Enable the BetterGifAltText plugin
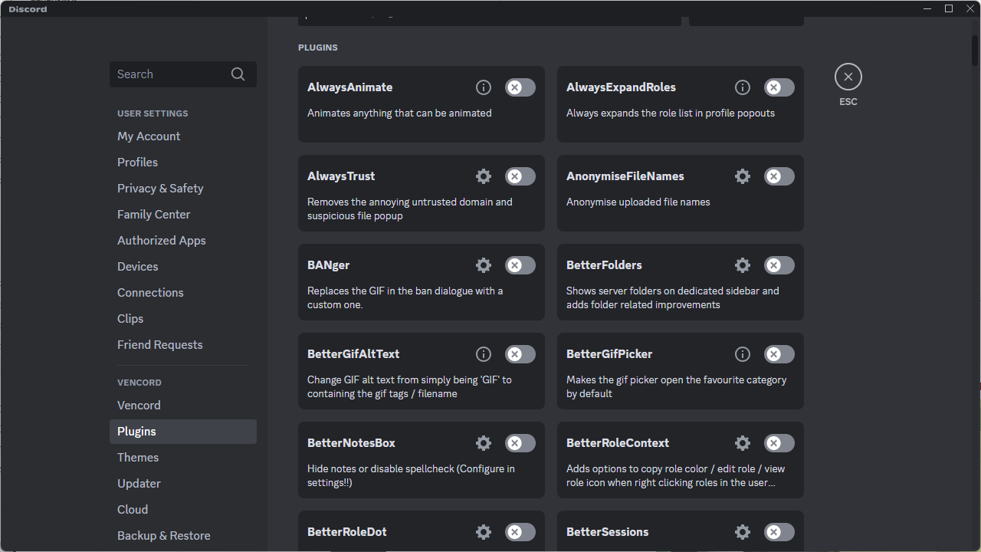Image resolution: width=981 pixels, height=552 pixels. click(x=520, y=354)
